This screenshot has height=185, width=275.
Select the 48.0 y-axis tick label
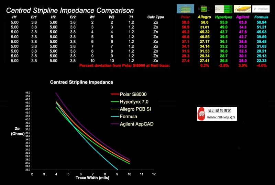[28, 92]
